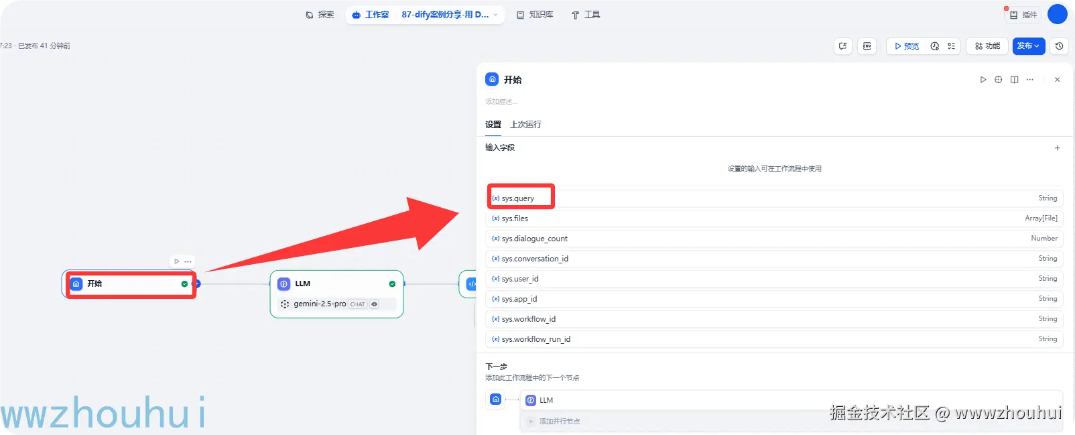Select the sys.files variable row
Viewport: 1075px width, 435px height.
tap(774, 219)
